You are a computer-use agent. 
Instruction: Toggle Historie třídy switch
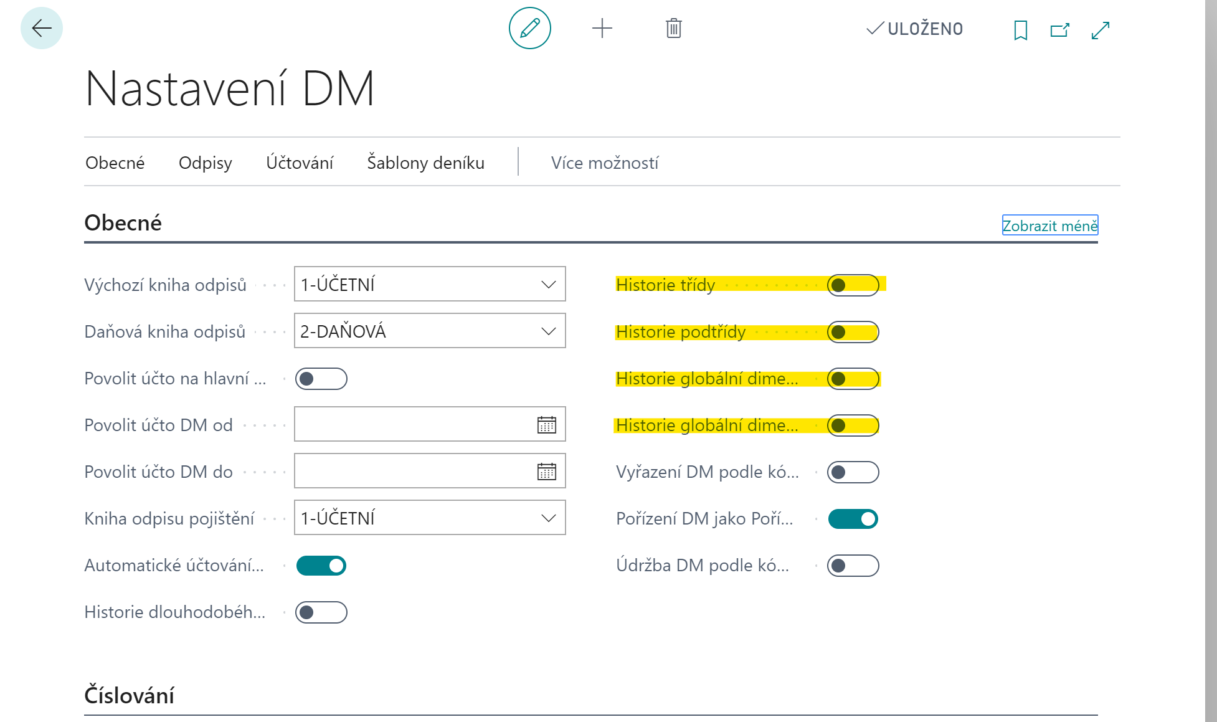(x=853, y=285)
